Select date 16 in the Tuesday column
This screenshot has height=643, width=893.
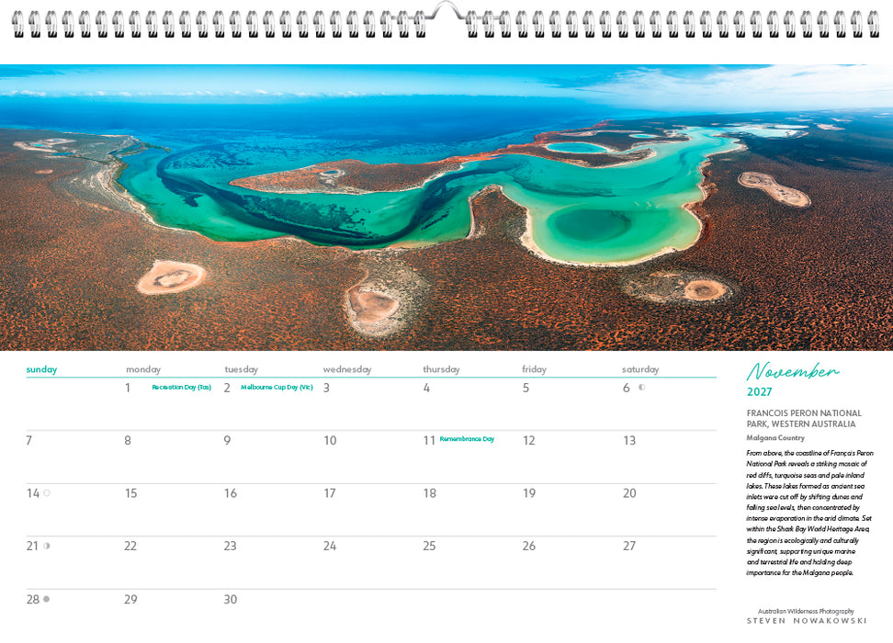click(x=230, y=493)
